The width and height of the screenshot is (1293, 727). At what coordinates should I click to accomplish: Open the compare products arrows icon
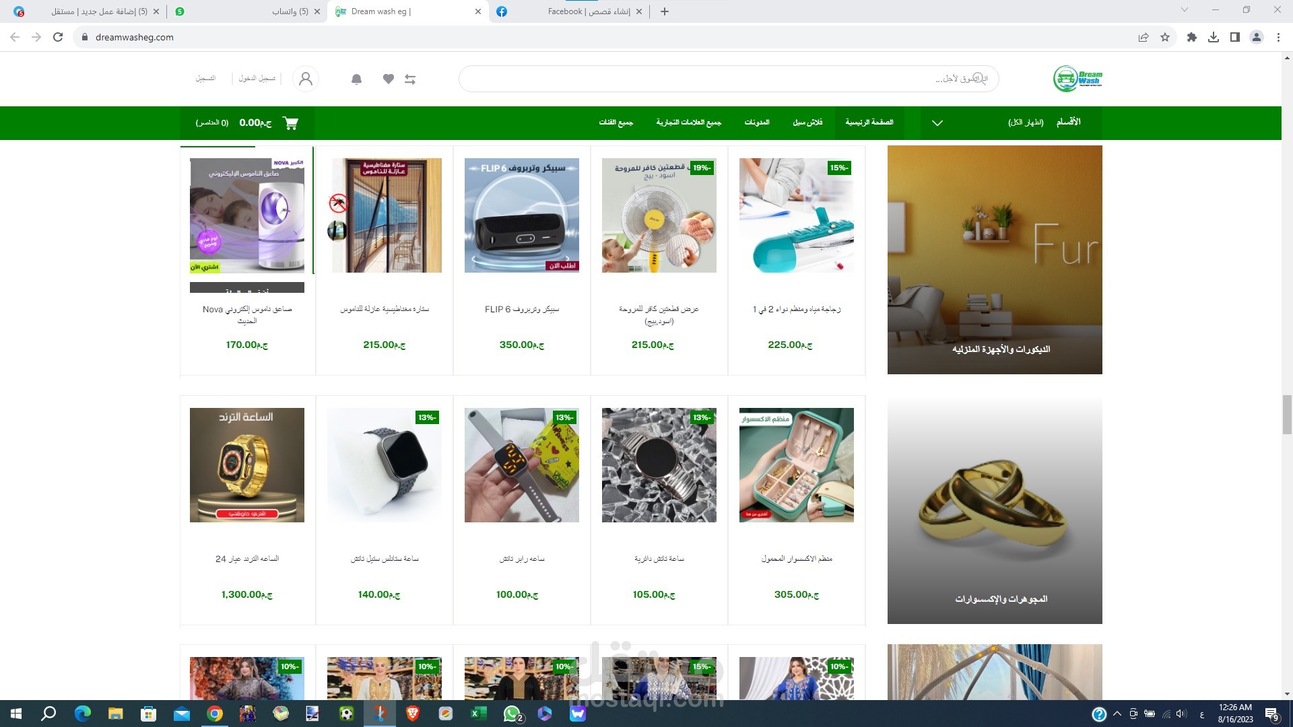tap(410, 79)
